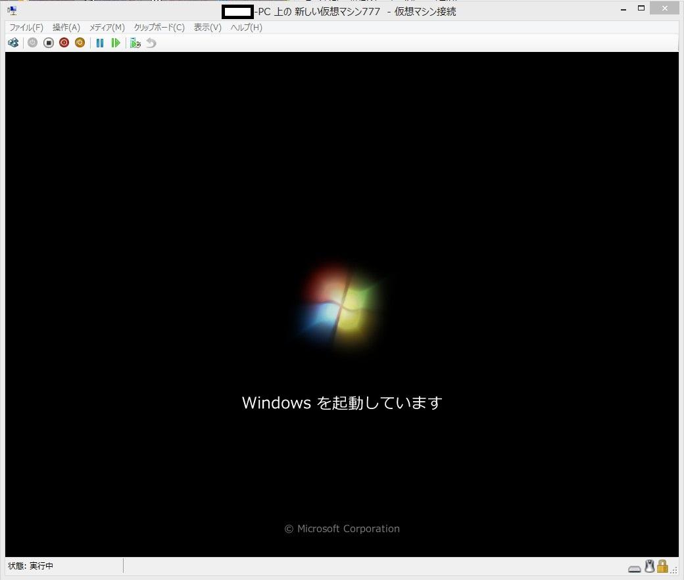Shut down the VM with the red power icon
The width and height of the screenshot is (684, 580).
pyautogui.click(x=64, y=43)
